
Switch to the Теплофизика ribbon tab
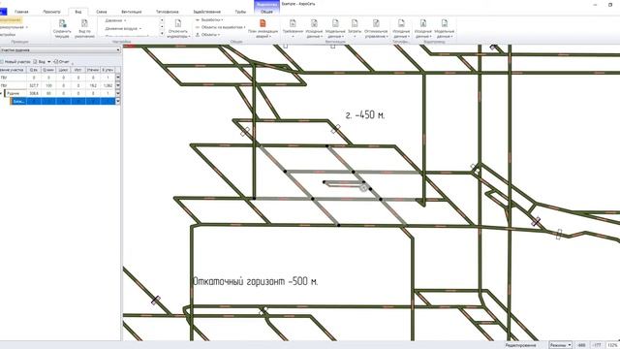click(168, 12)
